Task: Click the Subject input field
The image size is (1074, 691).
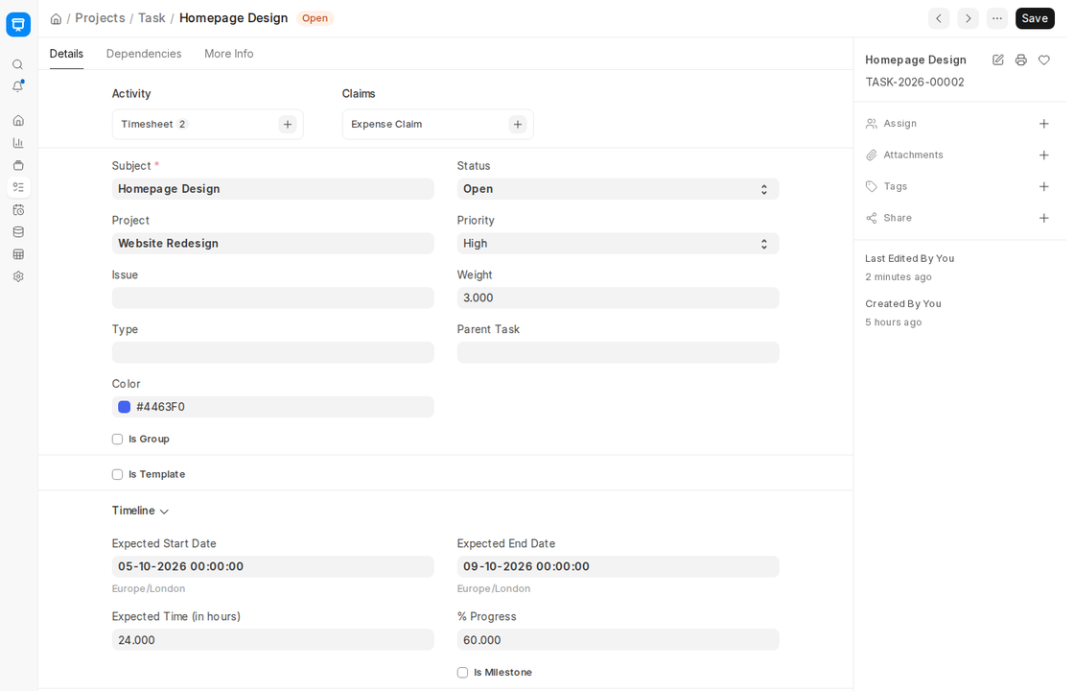Action: tap(272, 189)
